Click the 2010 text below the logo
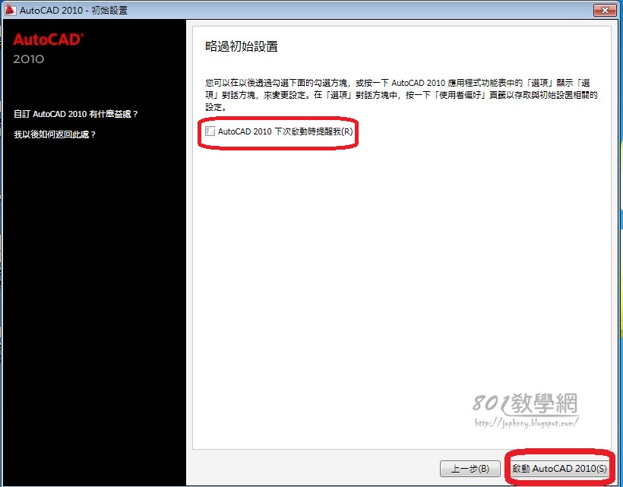 pos(29,59)
